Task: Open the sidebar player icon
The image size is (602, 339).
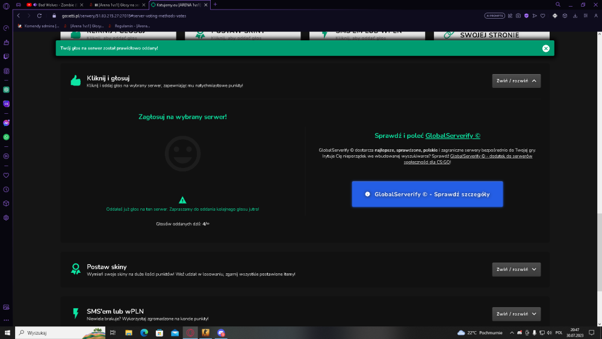Action: (6, 157)
